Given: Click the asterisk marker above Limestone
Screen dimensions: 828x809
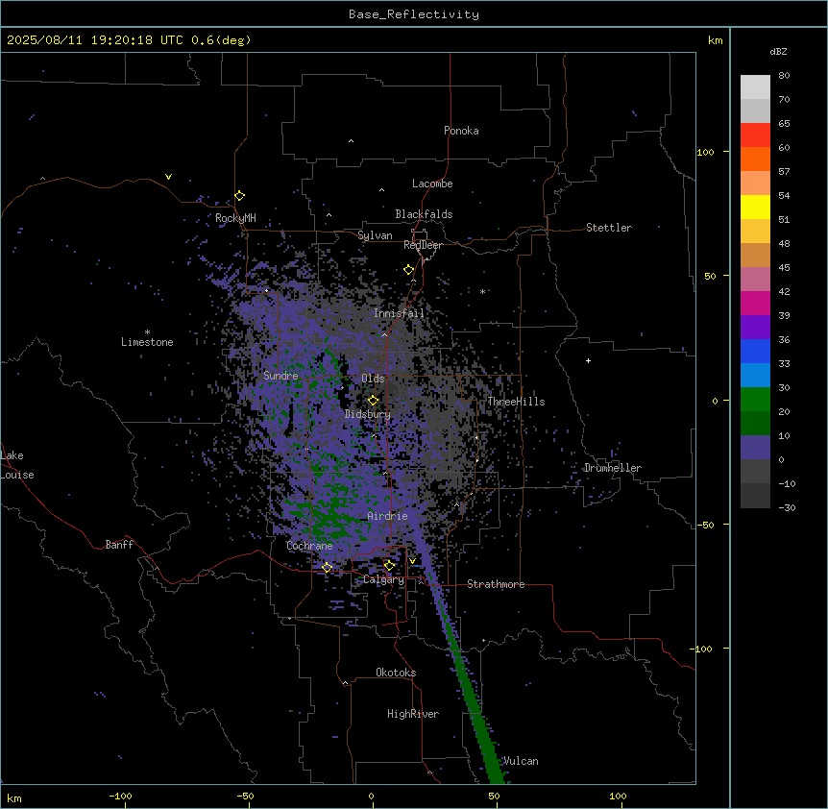Looking at the screenshot, I should [x=147, y=332].
